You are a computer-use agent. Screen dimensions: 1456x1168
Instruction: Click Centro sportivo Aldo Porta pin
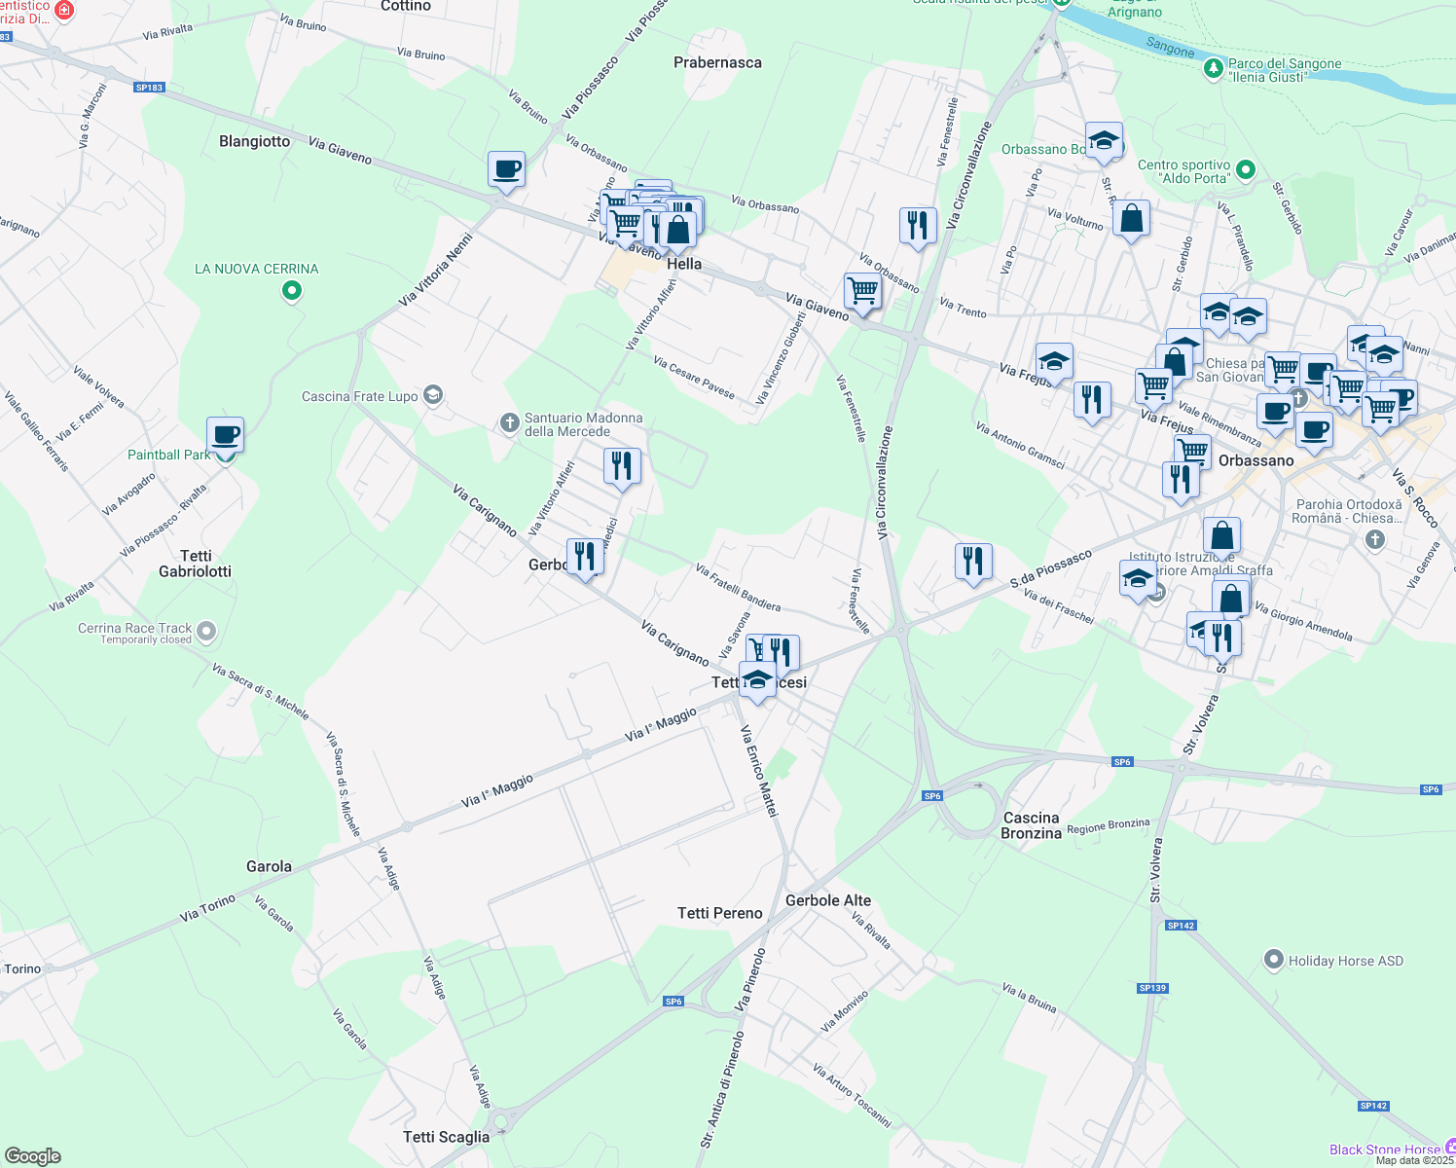click(1248, 170)
